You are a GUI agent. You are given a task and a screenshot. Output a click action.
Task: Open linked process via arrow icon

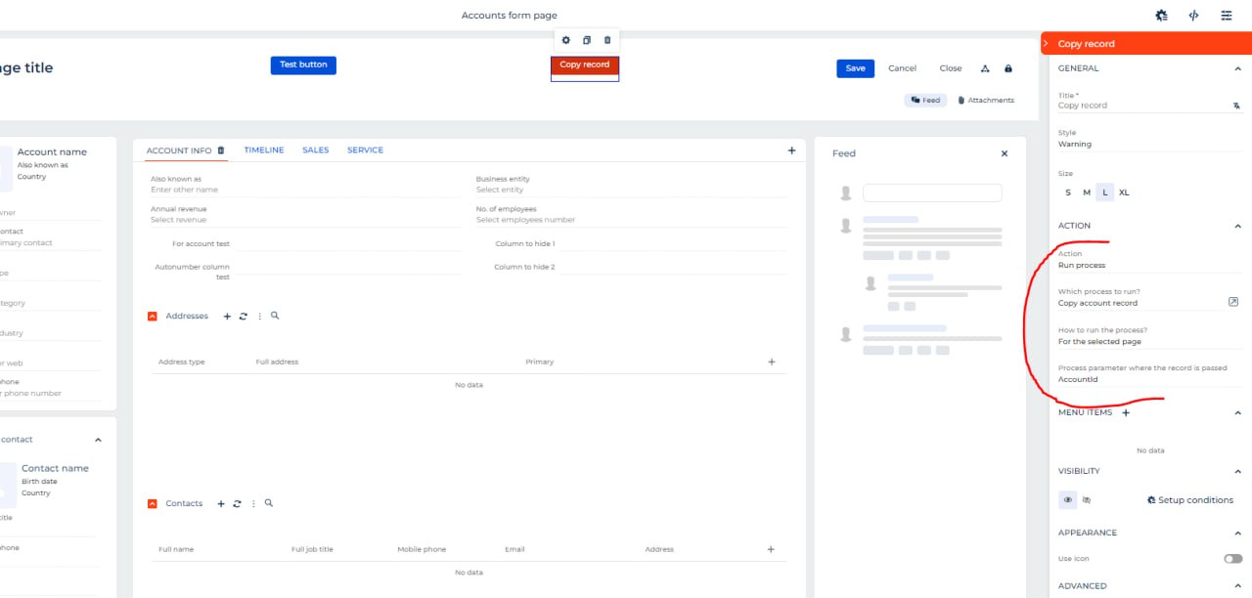1233,302
